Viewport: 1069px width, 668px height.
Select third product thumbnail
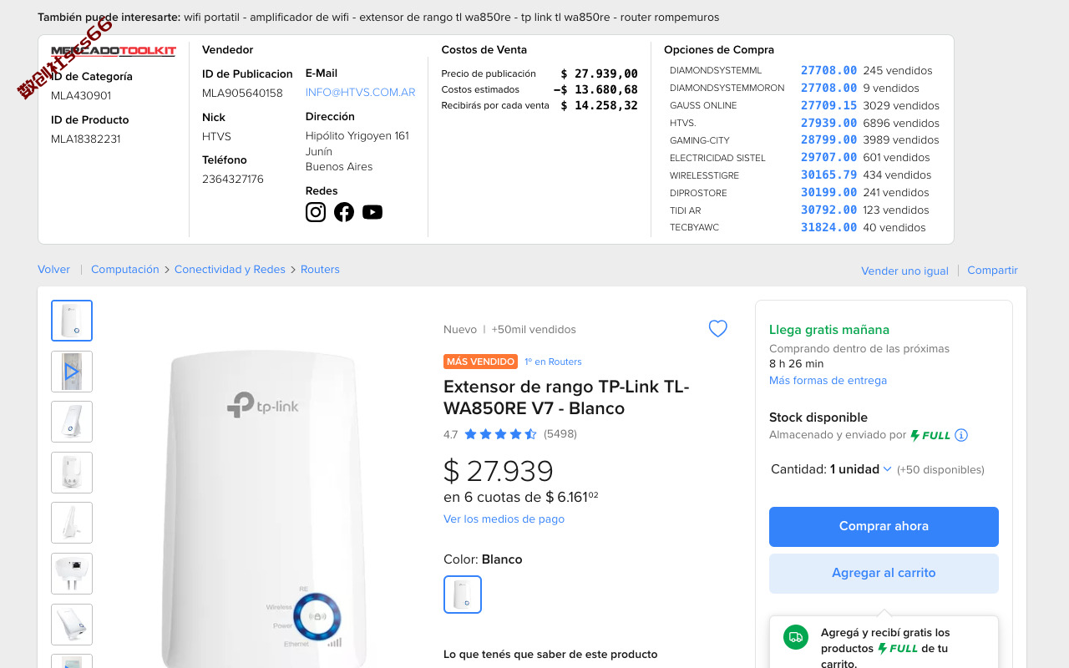point(72,422)
